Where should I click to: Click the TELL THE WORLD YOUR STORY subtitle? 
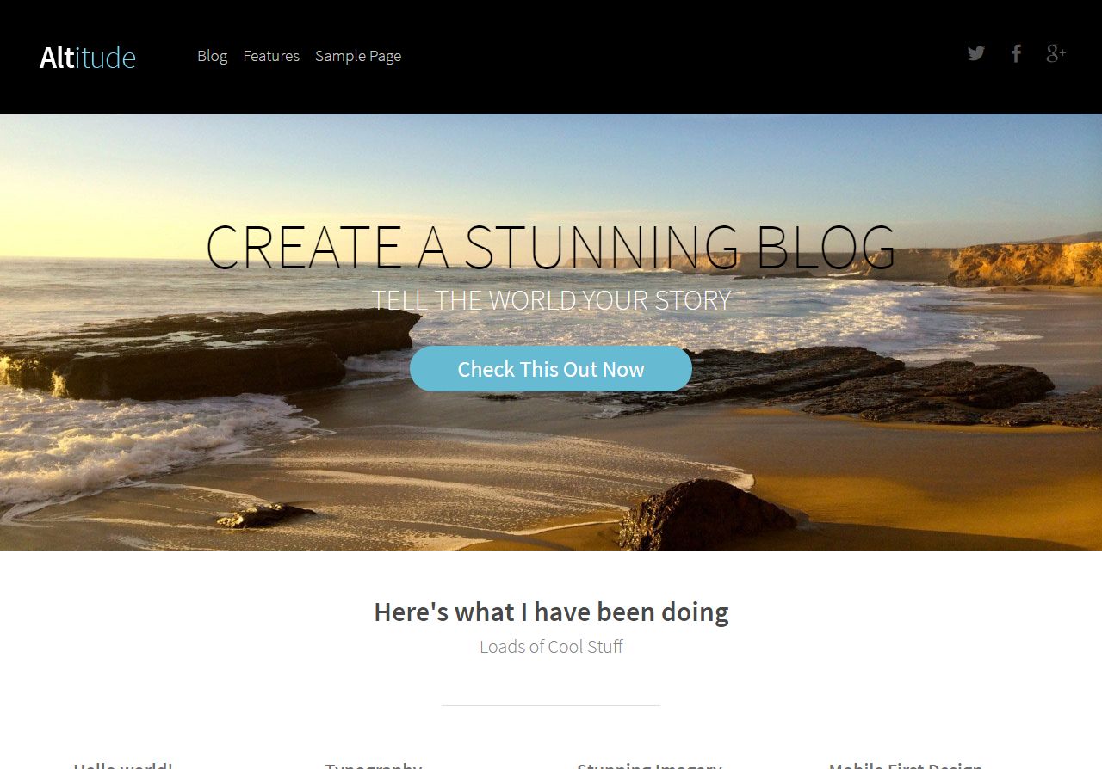coord(551,300)
